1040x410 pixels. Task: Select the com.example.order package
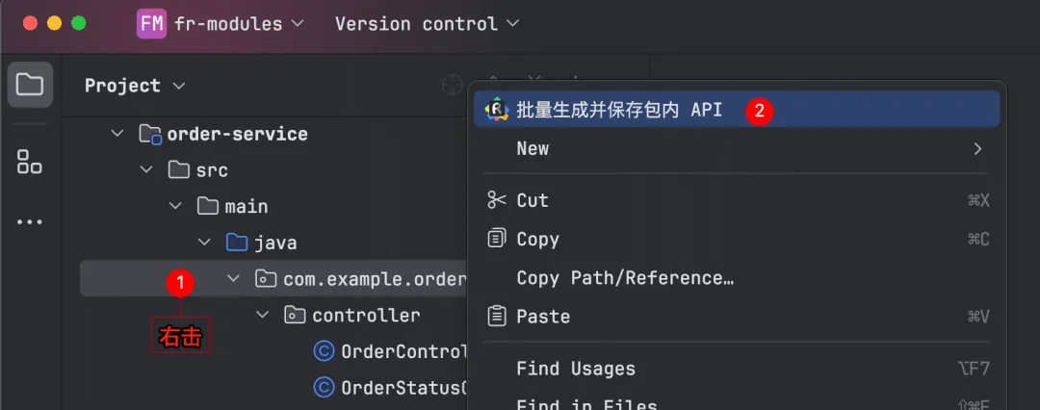(x=375, y=279)
